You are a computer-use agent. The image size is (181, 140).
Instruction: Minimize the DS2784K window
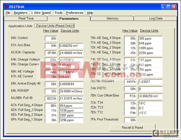coord(163,7)
